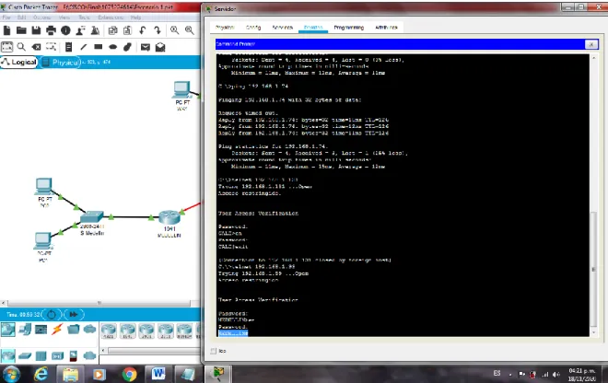Click the Copy icon in the toolbar
Screen dimensions: 608x383
tap(112, 30)
